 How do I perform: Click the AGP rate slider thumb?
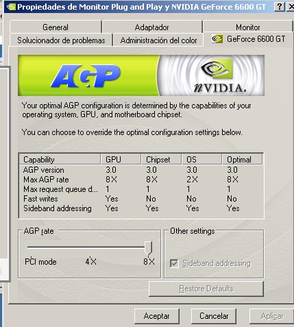coord(149,248)
